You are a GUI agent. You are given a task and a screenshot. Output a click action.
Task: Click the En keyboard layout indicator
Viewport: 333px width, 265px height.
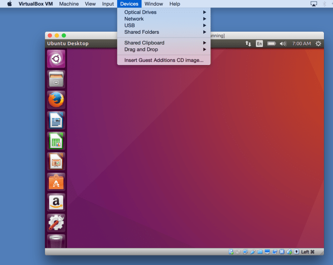tap(259, 44)
